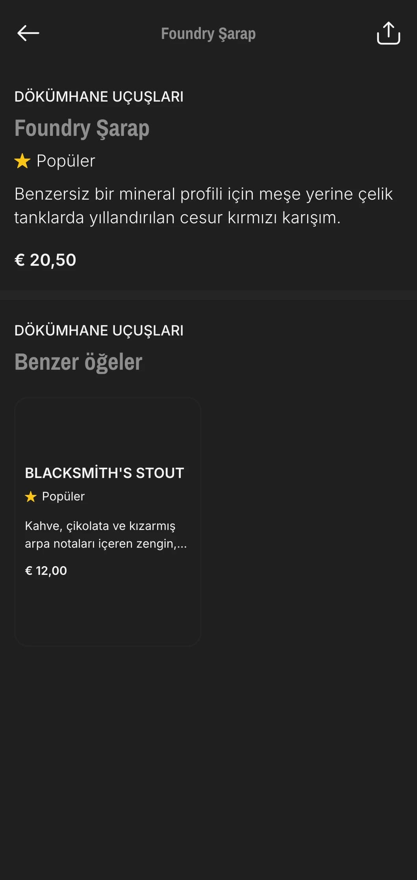
Task: Tap the share icon in header
Action: coord(388,33)
